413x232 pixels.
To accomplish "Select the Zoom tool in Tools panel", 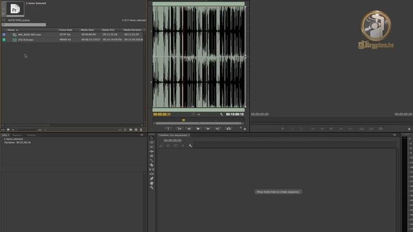I will [152, 188].
